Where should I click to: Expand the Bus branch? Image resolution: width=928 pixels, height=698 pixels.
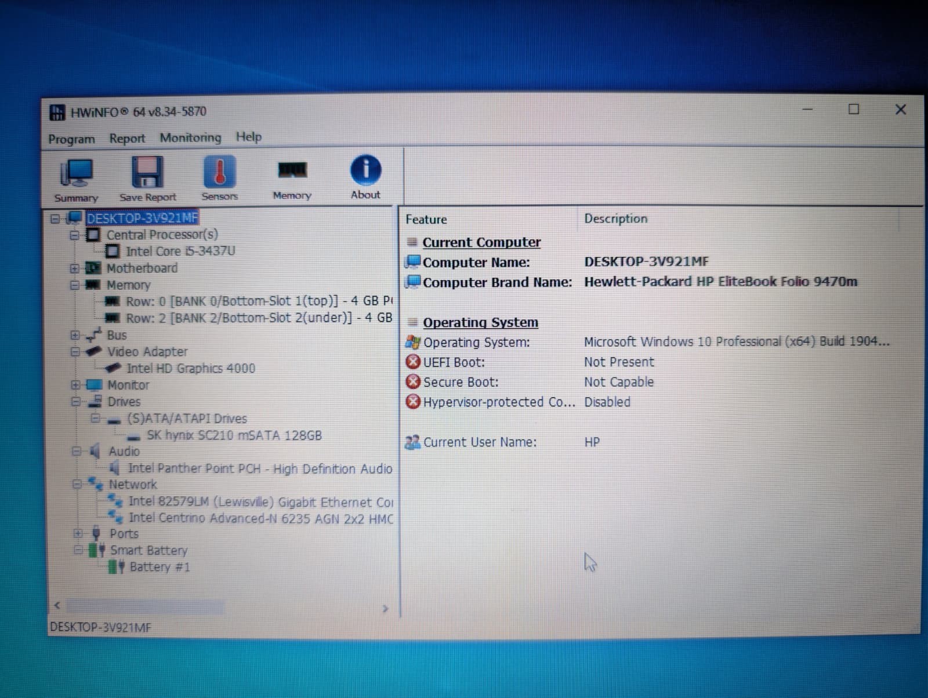(x=75, y=335)
